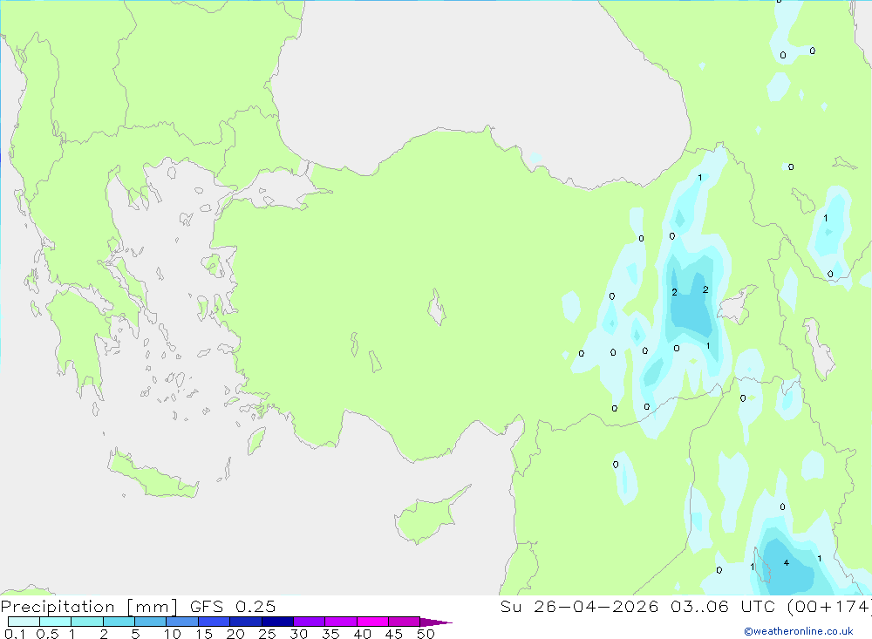Select the 1–2 mm legend color swatch

tap(87, 622)
